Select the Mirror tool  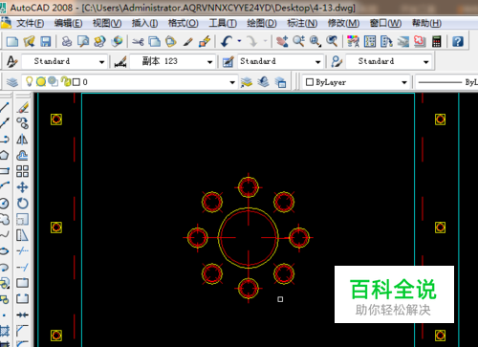click(x=22, y=140)
